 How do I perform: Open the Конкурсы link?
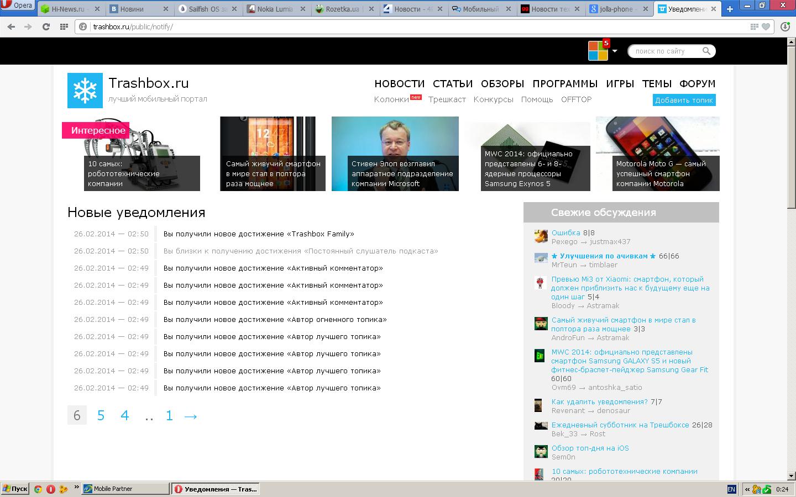pyautogui.click(x=494, y=99)
